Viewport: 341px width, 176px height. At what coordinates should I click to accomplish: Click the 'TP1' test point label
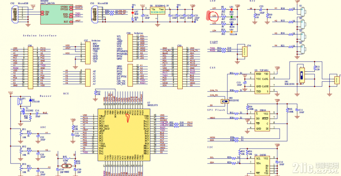pyautogui.click(x=134, y=5)
